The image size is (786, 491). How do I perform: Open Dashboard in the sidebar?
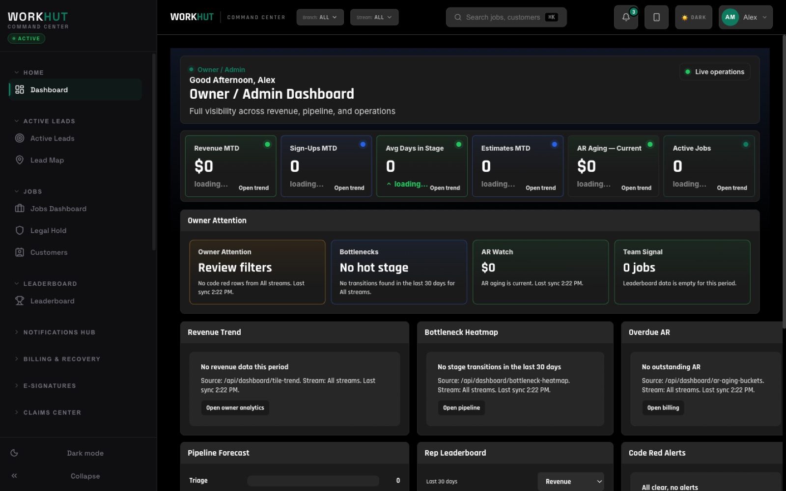75,90
